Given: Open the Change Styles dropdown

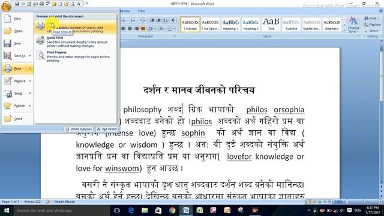Looking at the screenshot, I should point(353,25).
